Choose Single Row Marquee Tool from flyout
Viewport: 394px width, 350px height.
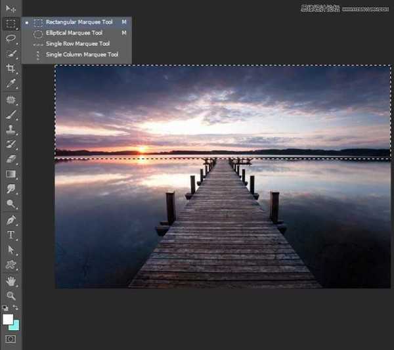pyautogui.click(x=77, y=43)
